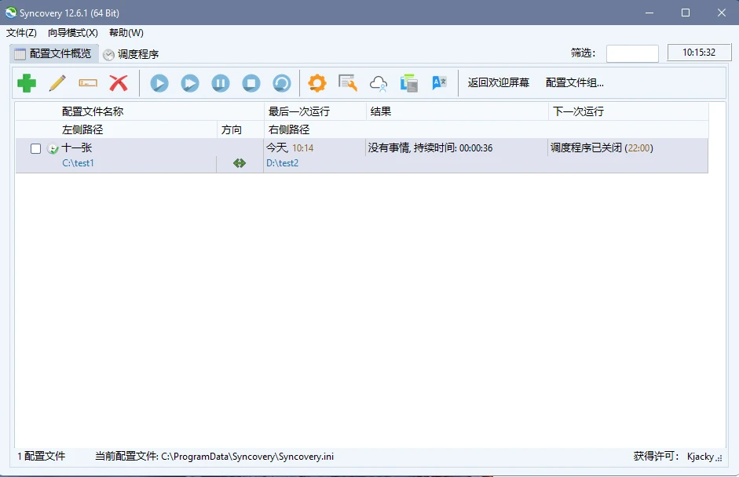Tick the checkbox for profile 十一张
This screenshot has width=739, height=477.
tap(35, 149)
